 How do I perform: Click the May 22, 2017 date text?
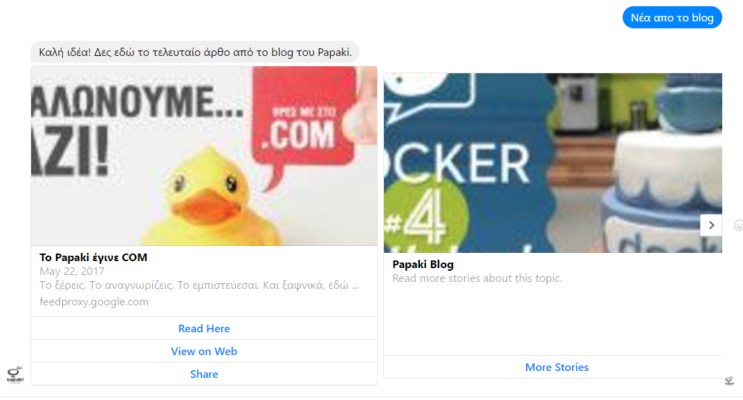click(x=71, y=272)
